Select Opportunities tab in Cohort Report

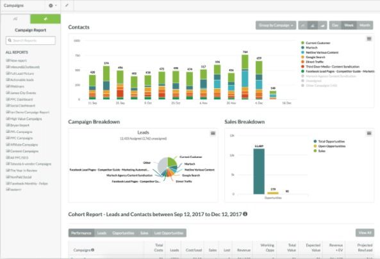click(x=123, y=233)
